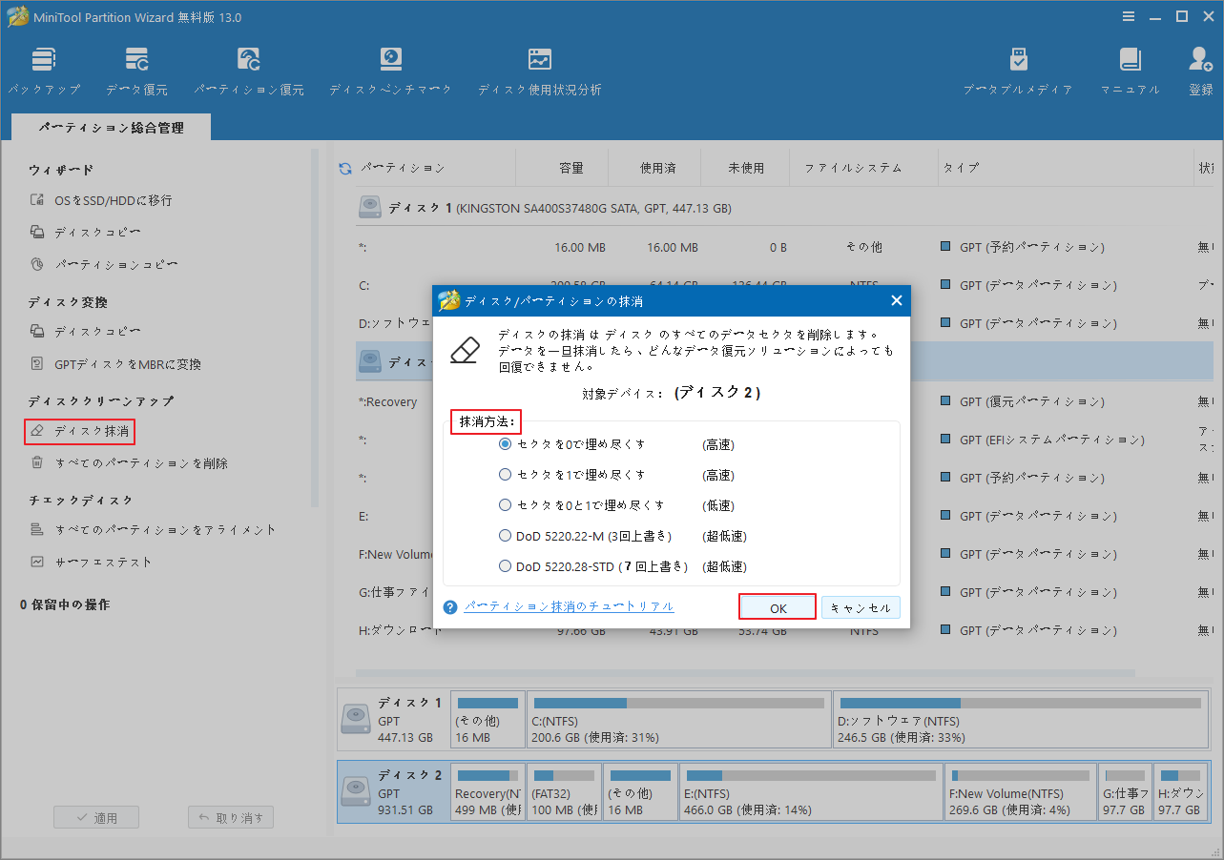Select すべてのパーティションを削除
The width and height of the screenshot is (1224, 860).
pyautogui.click(x=129, y=463)
